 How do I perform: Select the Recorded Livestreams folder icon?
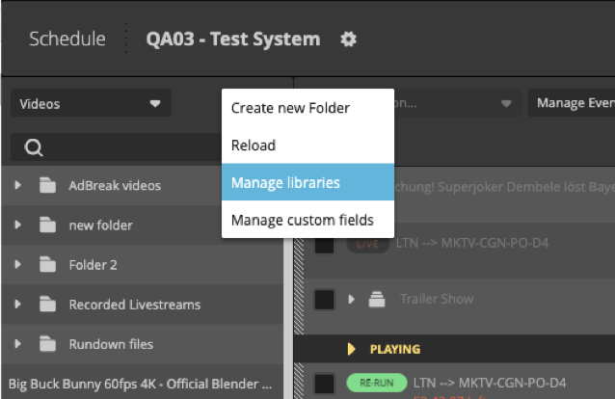point(48,305)
